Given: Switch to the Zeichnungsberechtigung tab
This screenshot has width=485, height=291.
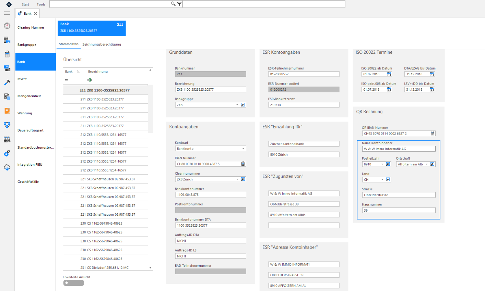Looking at the screenshot, I should click(102, 44).
